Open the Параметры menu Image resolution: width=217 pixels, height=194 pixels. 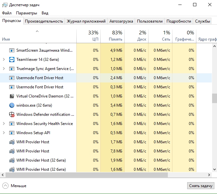pos(27,13)
